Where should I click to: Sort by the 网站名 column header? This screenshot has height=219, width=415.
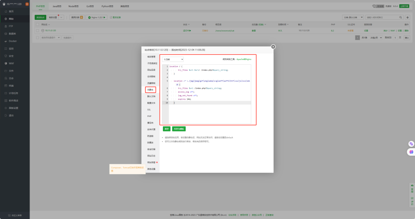point(45,25)
